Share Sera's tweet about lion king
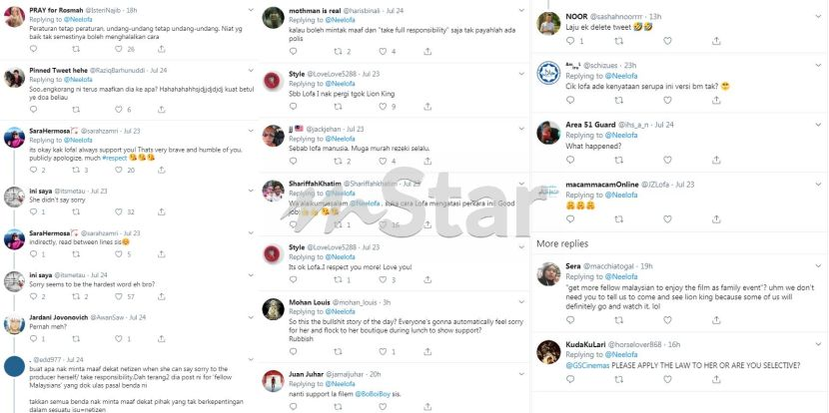Screen dimensions: 829x413 716,320
